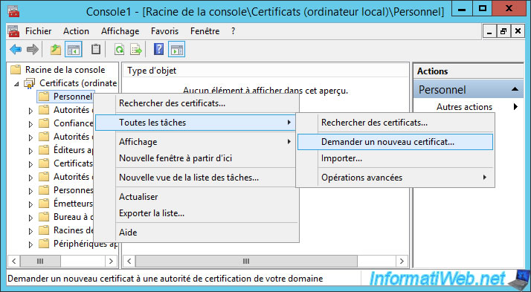Select the Personnes tree item
Image resolution: width=531 pixels, height=292 pixels.
[73, 190]
